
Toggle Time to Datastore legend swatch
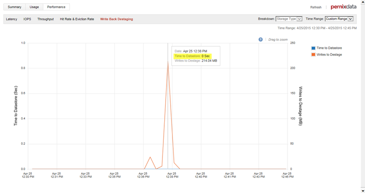click(x=313, y=48)
